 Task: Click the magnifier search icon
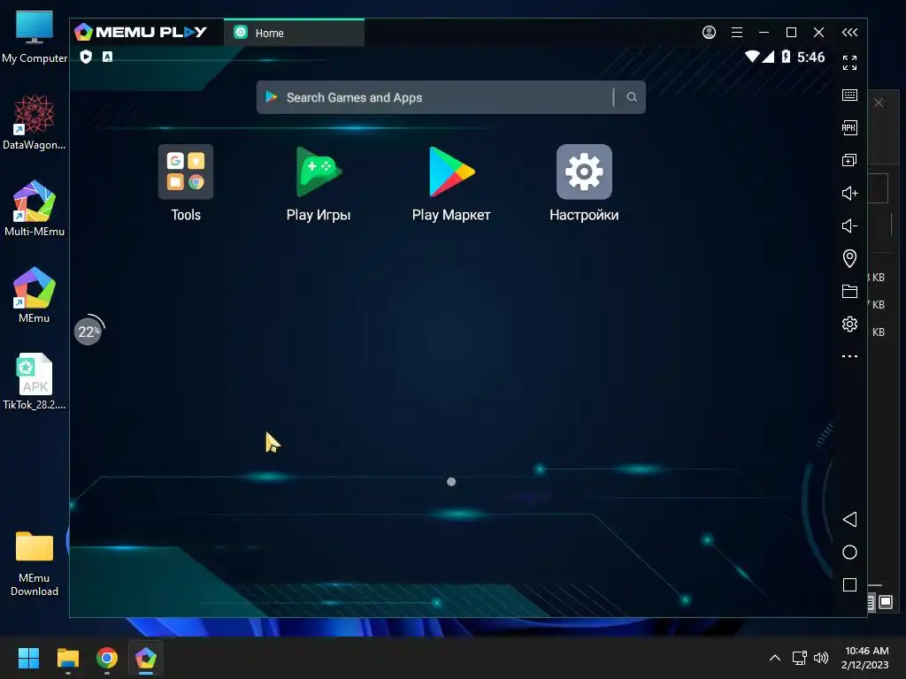pyautogui.click(x=632, y=97)
